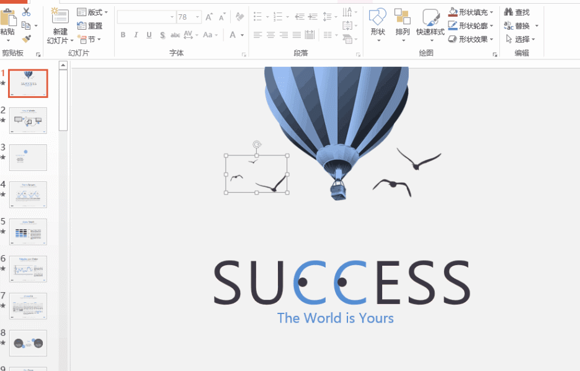Click 'The World is Yours' subtitle
The width and height of the screenshot is (580, 371).
click(336, 318)
